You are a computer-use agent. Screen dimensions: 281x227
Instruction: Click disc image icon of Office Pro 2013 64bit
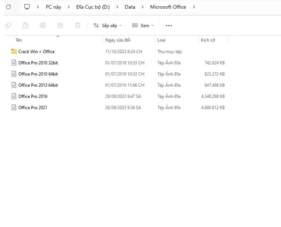(14, 85)
